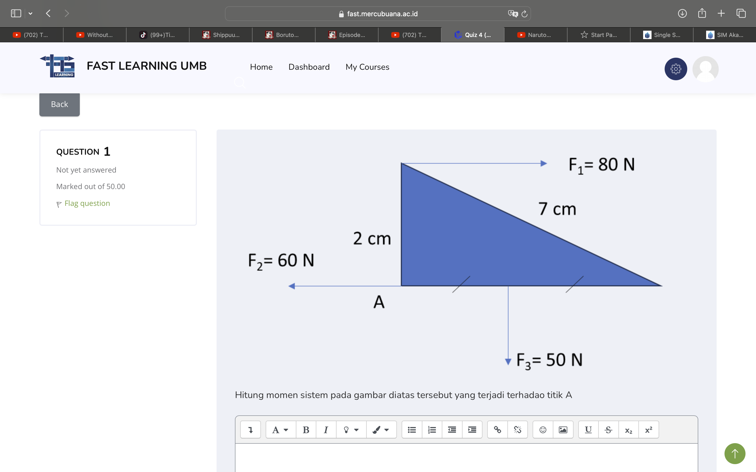Click the Home menu item
Screen dimensions: 756x472
tap(261, 67)
